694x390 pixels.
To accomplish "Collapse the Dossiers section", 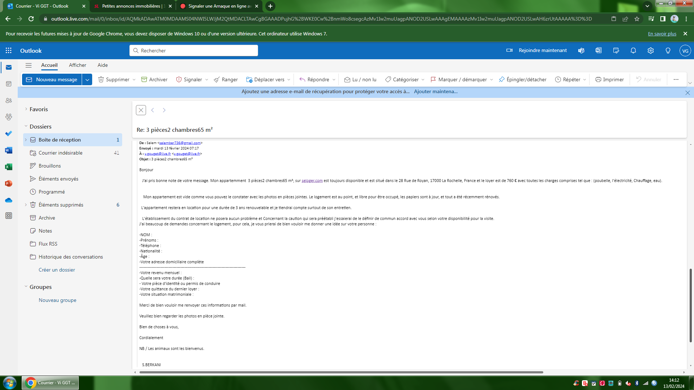I will 26,126.
